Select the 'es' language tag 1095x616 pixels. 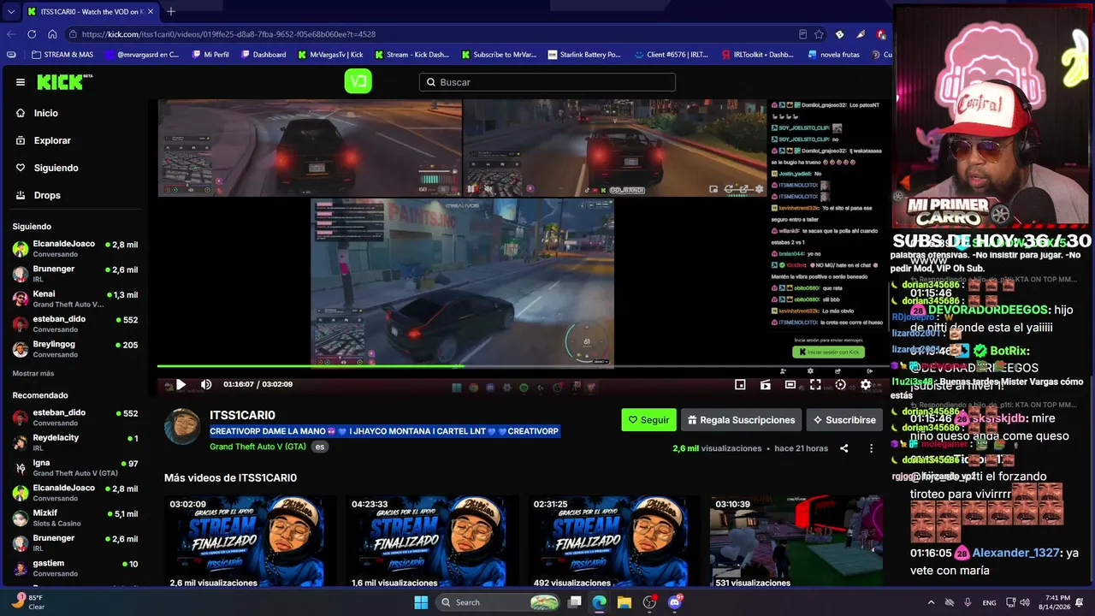(x=319, y=447)
